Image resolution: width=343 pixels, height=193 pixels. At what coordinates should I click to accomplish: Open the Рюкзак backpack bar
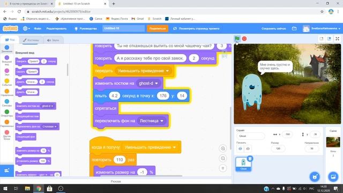tap(116, 181)
